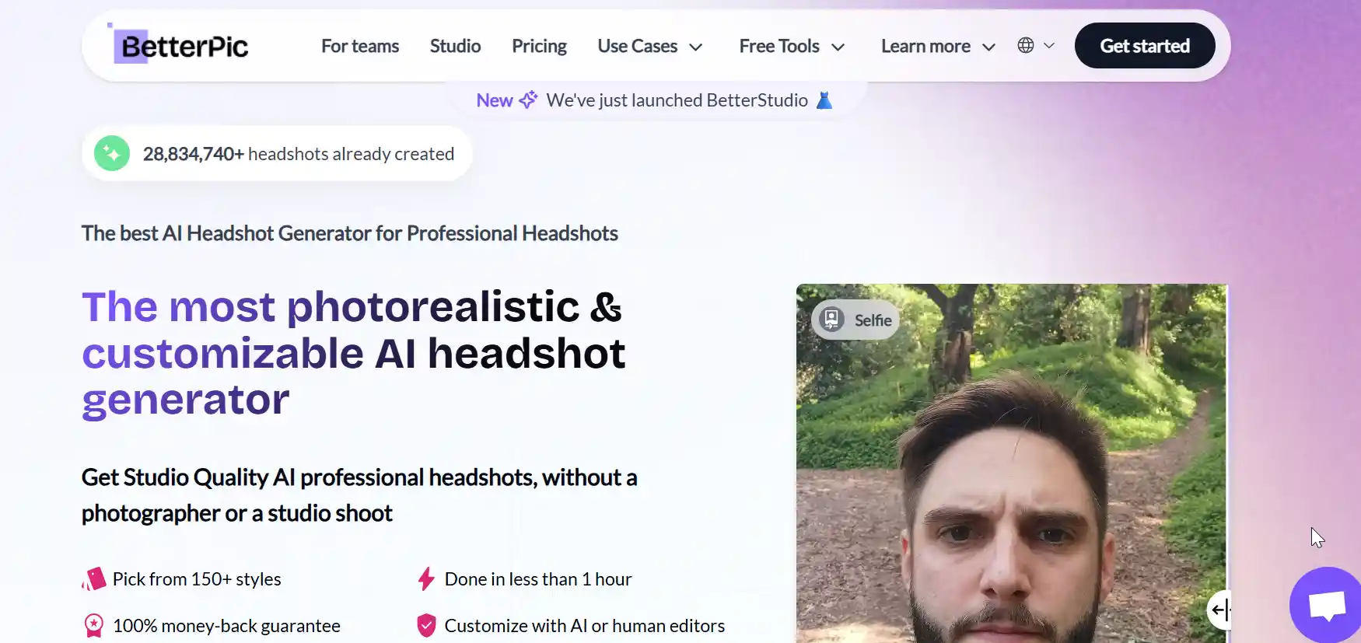This screenshot has height=643, width=1361.
Task: Click the selfie comparison photo
Action: click(x=1011, y=463)
